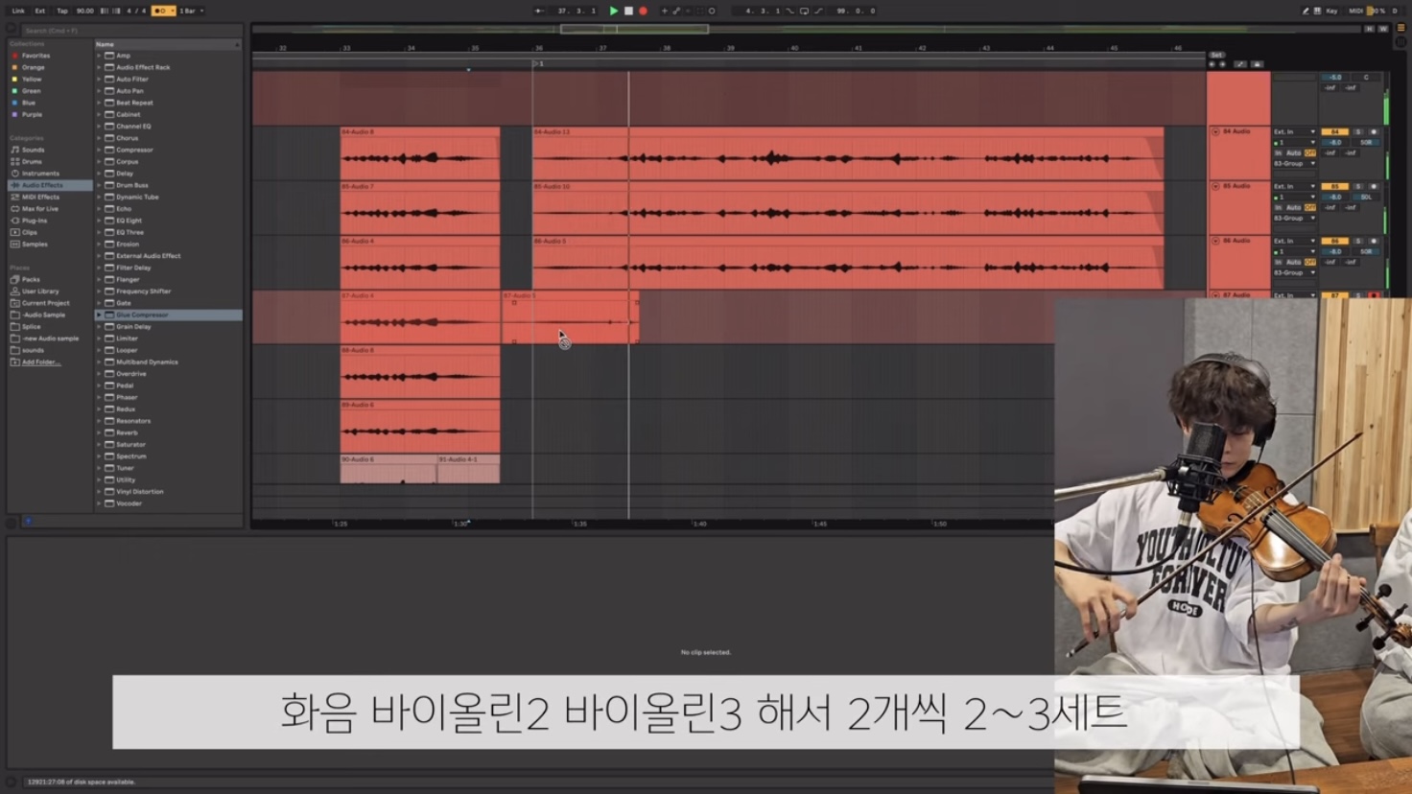Click the Tap tempo button
The width and height of the screenshot is (1412, 794).
tap(60, 11)
